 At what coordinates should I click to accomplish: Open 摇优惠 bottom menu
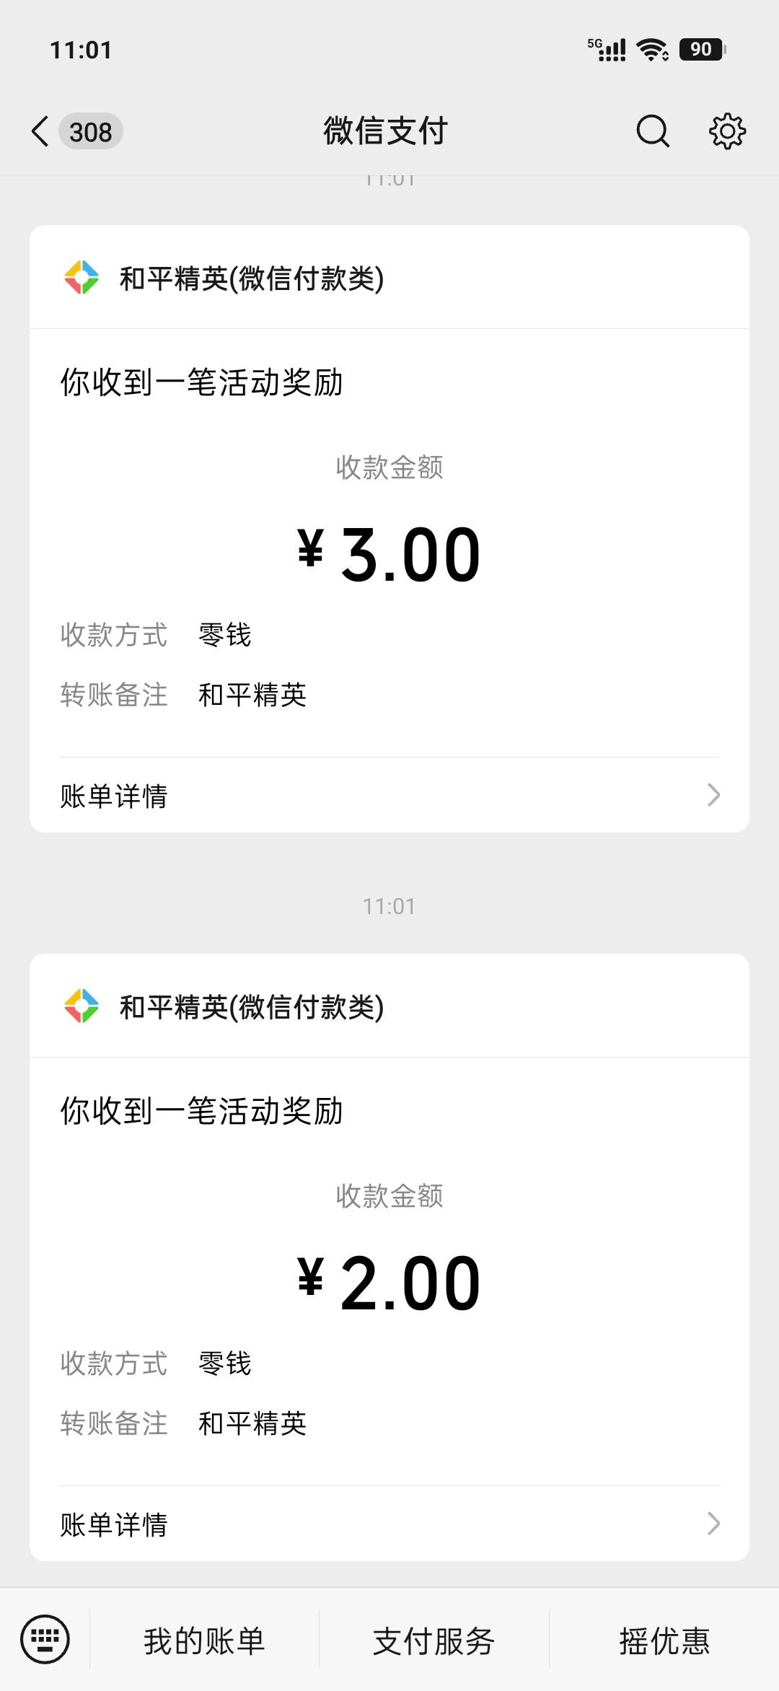[664, 1641]
